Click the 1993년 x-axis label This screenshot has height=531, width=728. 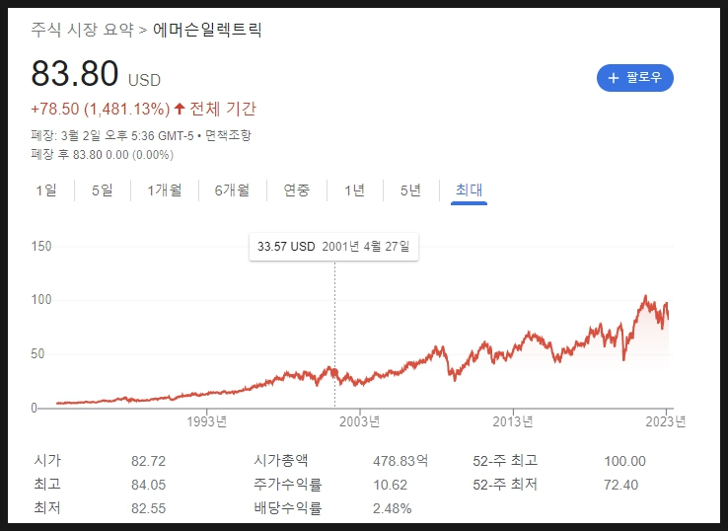pyautogui.click(x=206, y=421)
